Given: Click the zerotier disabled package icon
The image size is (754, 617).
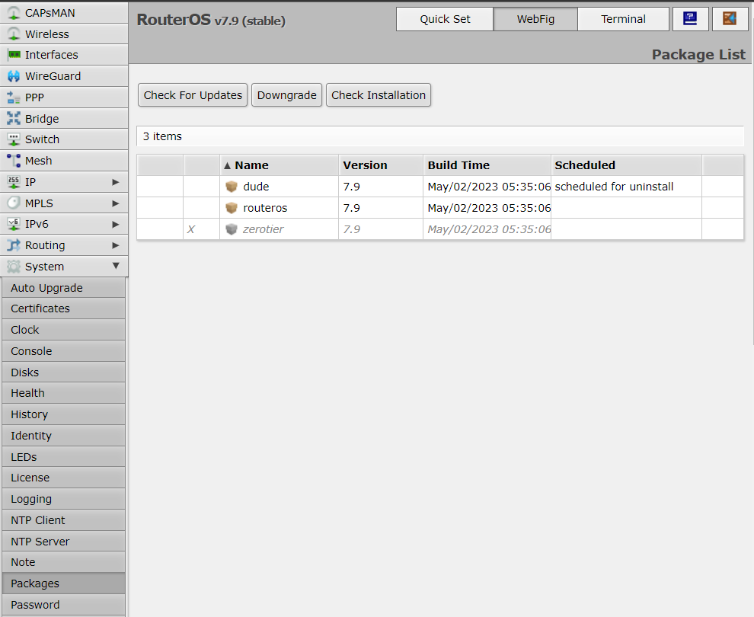Looking at the screenshot, I should coord(232,229).
